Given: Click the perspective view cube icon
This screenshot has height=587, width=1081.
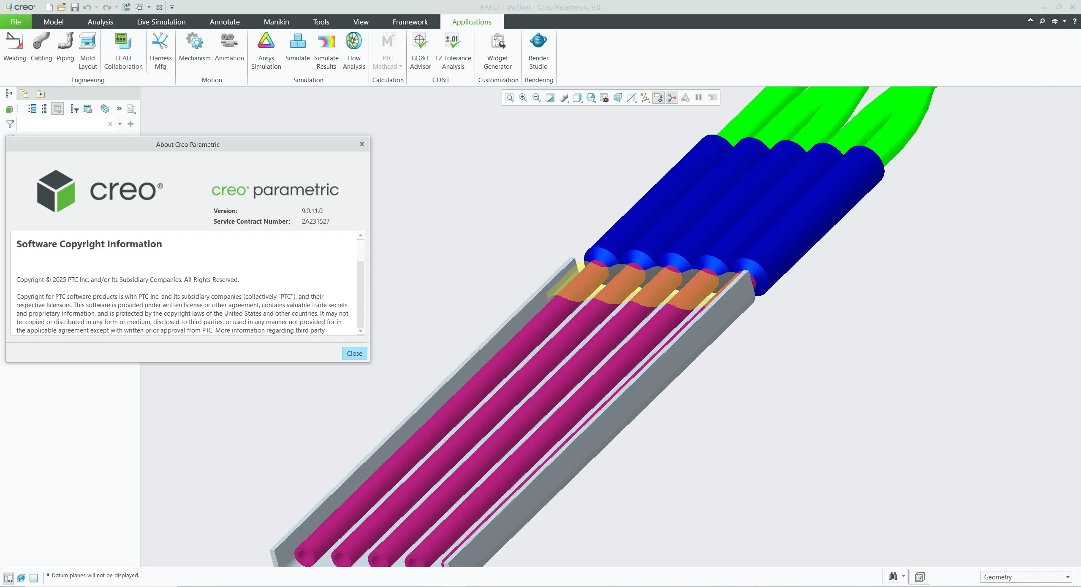Looking at the screenshot, I should [x=618, y=98].
